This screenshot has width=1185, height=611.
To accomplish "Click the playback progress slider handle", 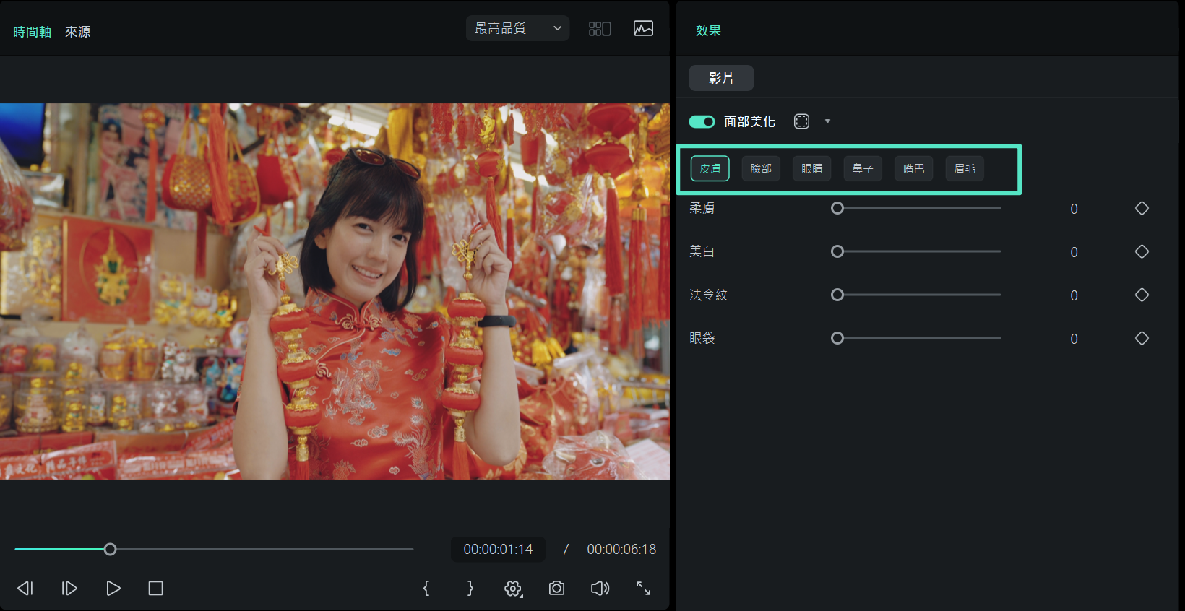I will pos(110,550).
